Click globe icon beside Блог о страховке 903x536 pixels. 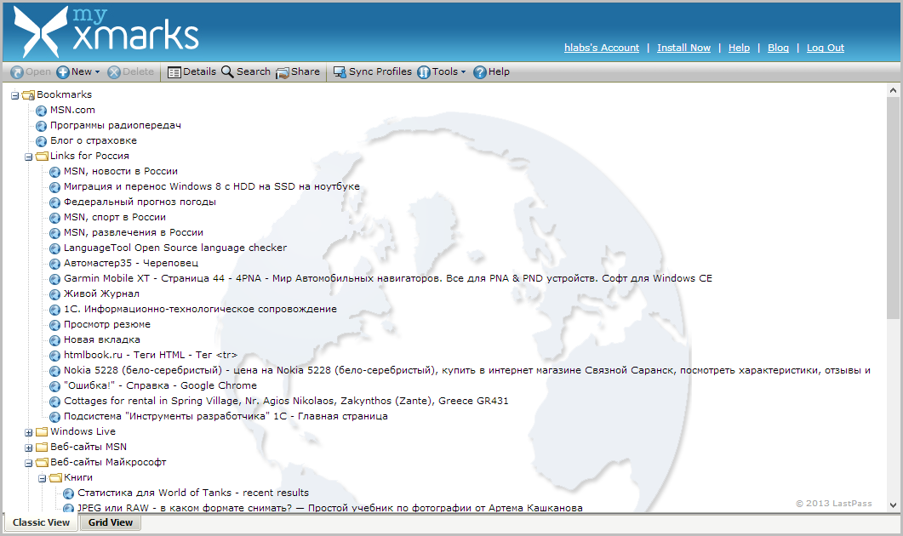(x=42, y=141)
